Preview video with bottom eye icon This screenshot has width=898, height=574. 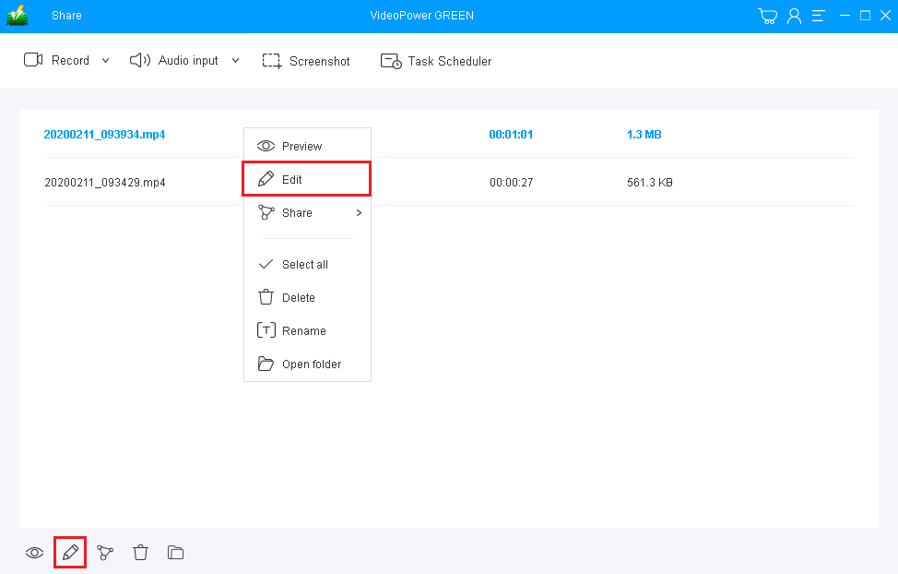click(34, 553)
